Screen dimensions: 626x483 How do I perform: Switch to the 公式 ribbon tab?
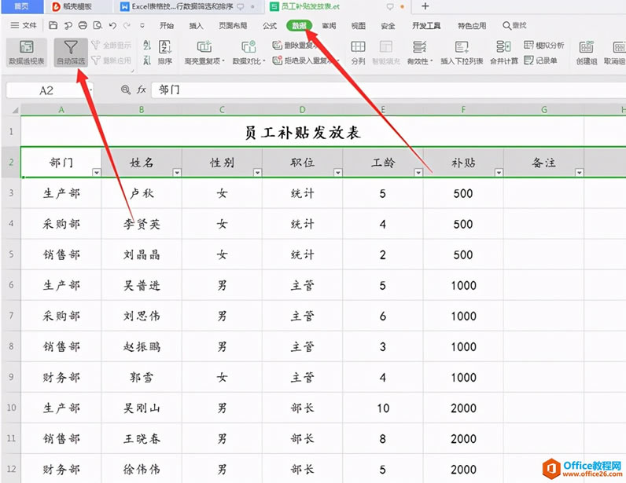[x=270, y=26]
